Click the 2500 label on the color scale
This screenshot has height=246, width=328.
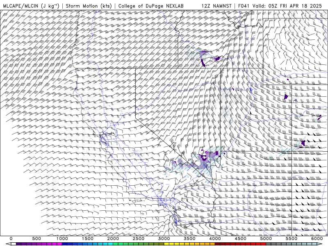point(139,239)
